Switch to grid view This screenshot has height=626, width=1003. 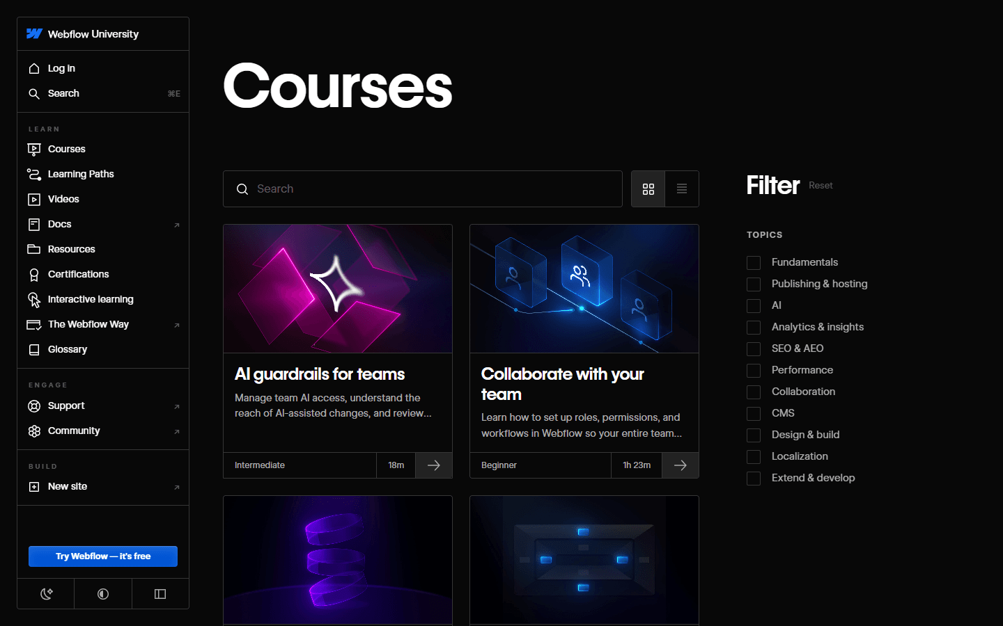pos(648,189)
